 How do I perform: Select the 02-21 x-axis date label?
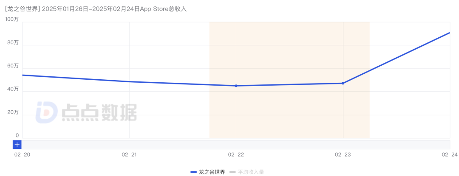click(129, 155)
